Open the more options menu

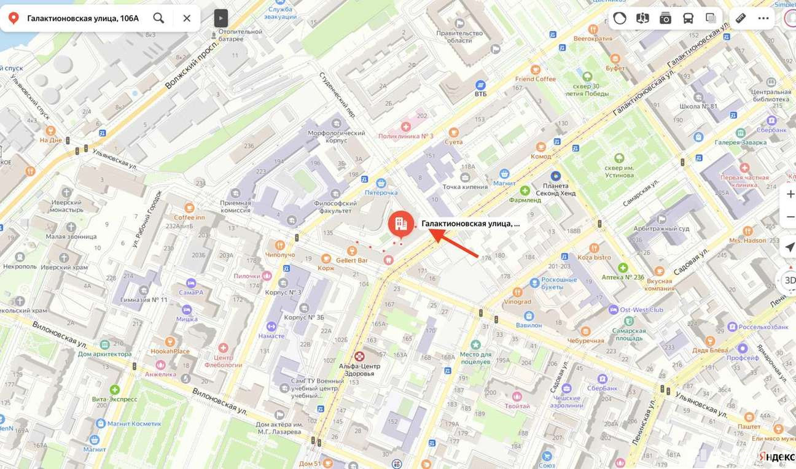pos(763,18)
